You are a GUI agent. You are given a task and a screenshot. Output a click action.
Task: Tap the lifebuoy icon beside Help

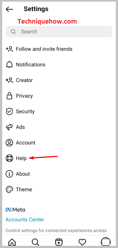[9, 158]
